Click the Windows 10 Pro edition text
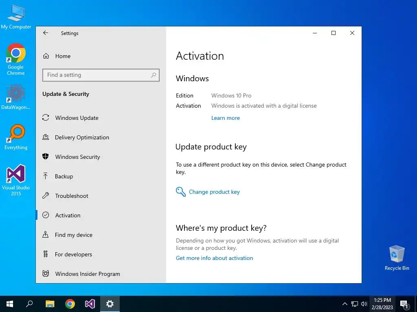Viewport: 417px width, 312px height. 231,95
